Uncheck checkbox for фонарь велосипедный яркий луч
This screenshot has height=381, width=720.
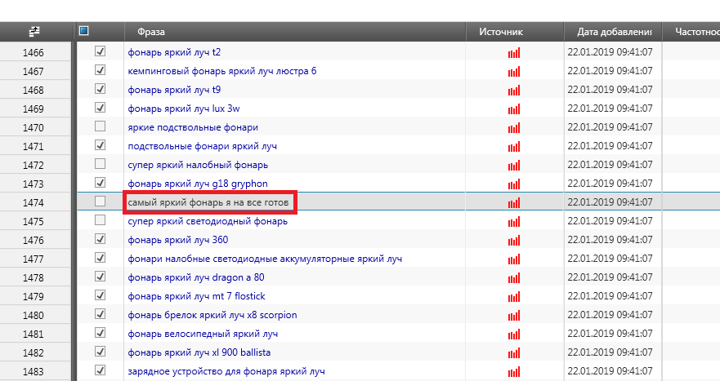(100, 333)
